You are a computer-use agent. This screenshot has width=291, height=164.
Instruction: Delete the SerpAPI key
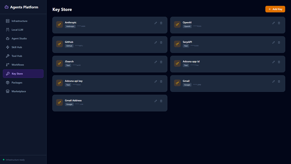tap(279, 43)
